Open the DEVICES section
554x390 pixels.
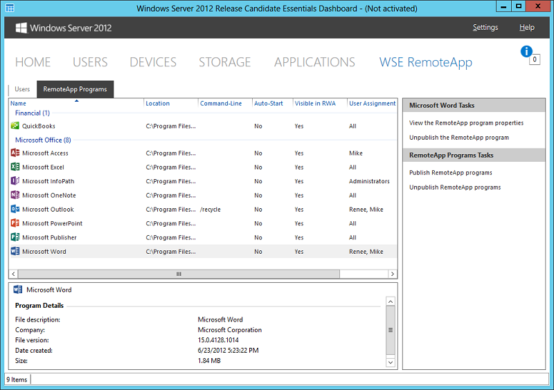pos(153,62)
